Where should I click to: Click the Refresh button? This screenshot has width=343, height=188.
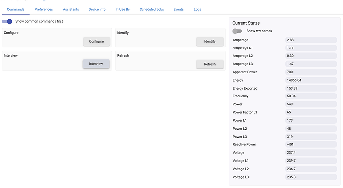coord(210,64)
